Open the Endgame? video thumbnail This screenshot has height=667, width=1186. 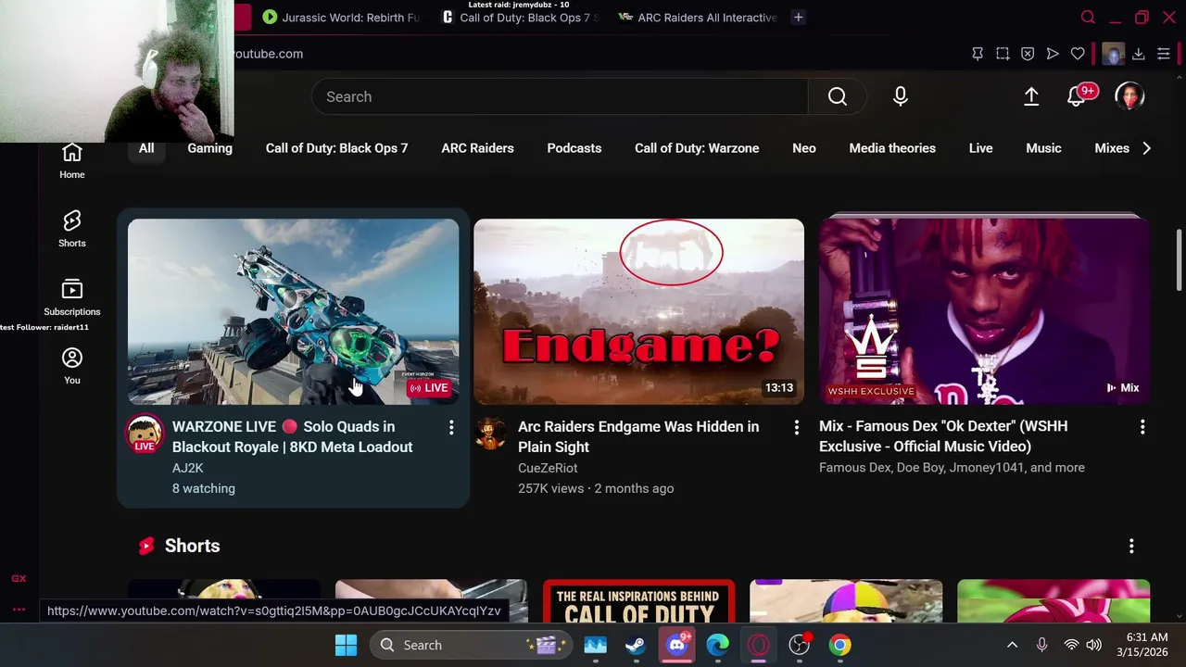(x=638, y=311)
